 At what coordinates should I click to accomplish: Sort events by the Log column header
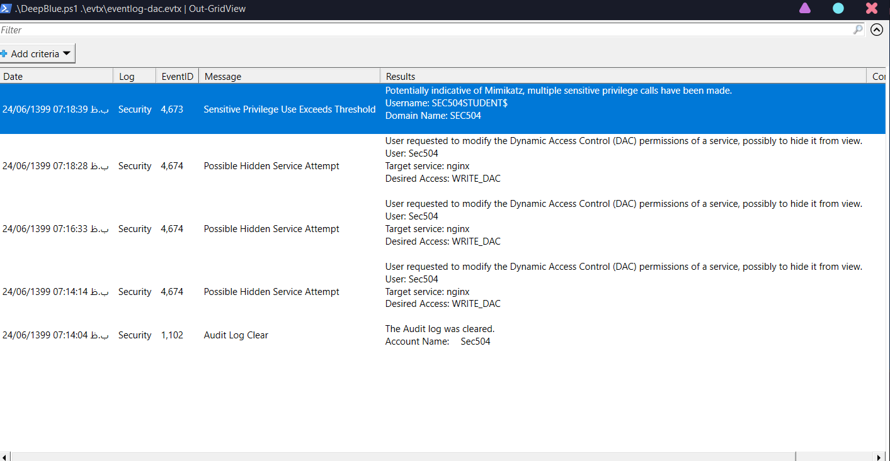click(133, 76)
